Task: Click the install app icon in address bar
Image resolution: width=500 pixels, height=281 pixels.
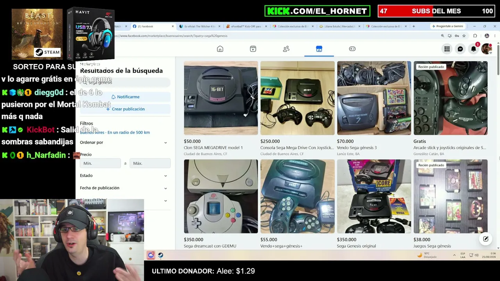Action: tap(450, 36)
